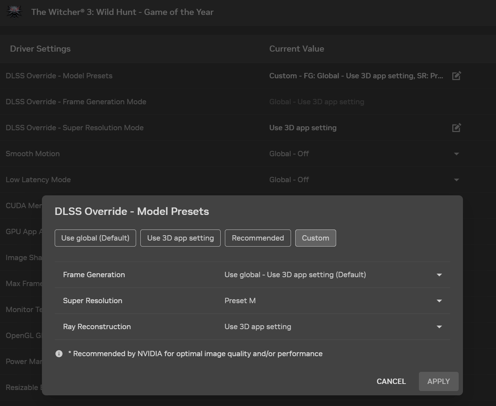The height and width of the screenshot is (406, 496).
Task: Click the game title The Witcher 3 text
Action: tap(123, 12)
